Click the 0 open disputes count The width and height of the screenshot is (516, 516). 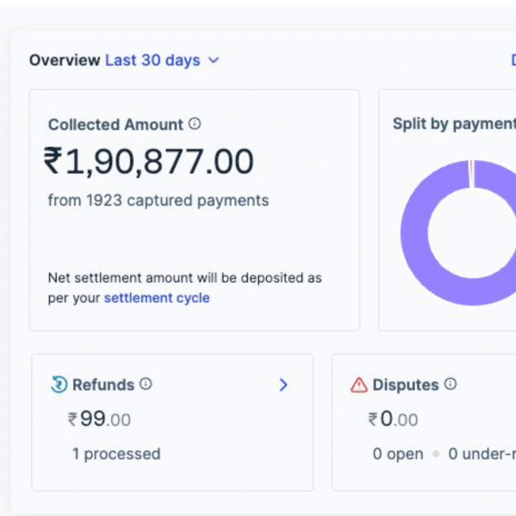(398, 454)
